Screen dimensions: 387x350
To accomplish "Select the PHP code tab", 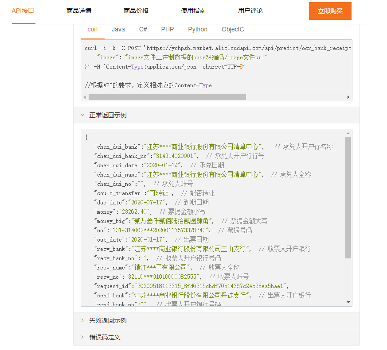I will 168,30.
